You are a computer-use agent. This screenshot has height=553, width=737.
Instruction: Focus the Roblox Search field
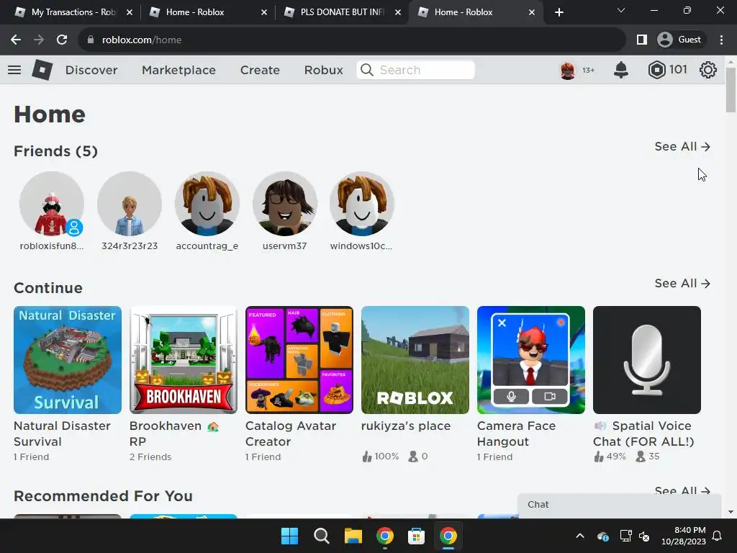(415, 70)
